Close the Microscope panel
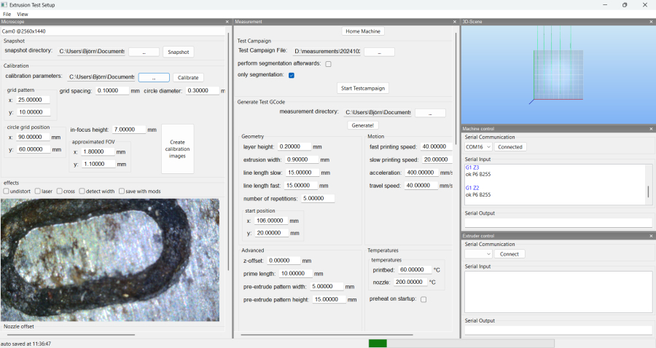 228,22
